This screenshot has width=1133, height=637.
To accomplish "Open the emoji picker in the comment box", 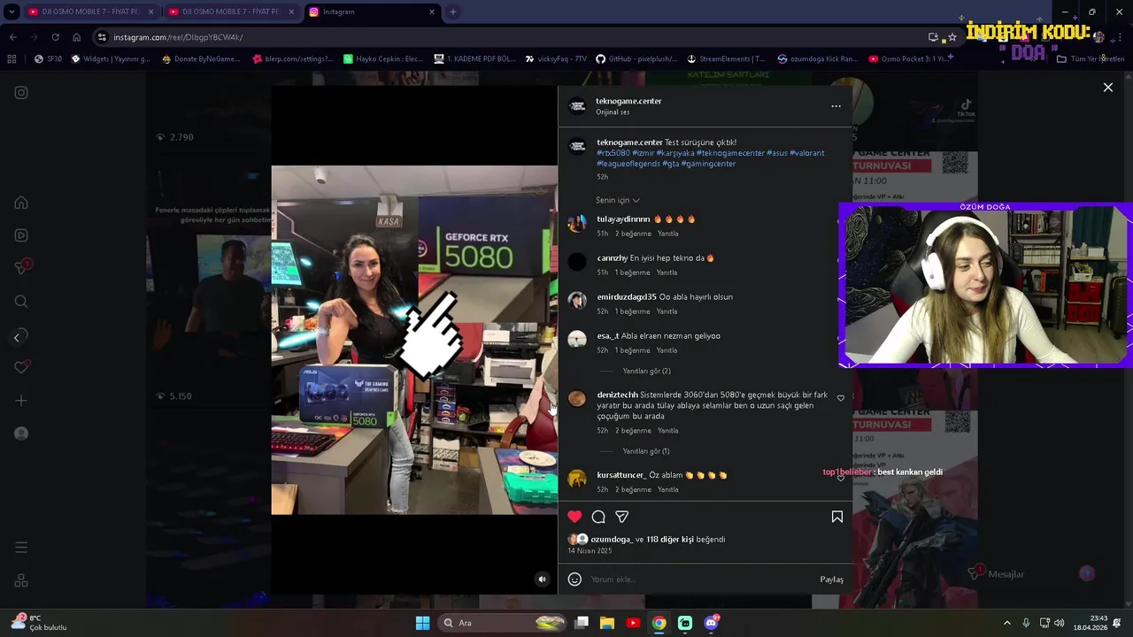I will point(574,579).
